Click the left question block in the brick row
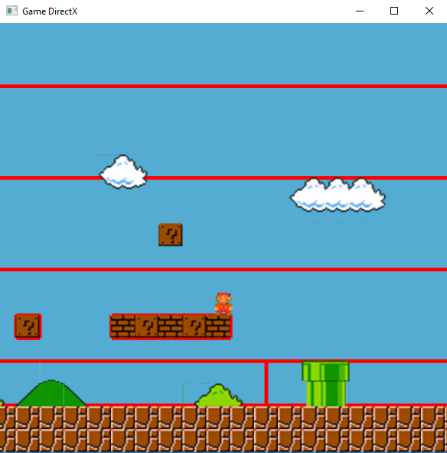447x453 pixels. point(147,326)
